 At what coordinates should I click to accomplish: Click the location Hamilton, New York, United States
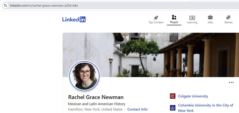[95, 109]
